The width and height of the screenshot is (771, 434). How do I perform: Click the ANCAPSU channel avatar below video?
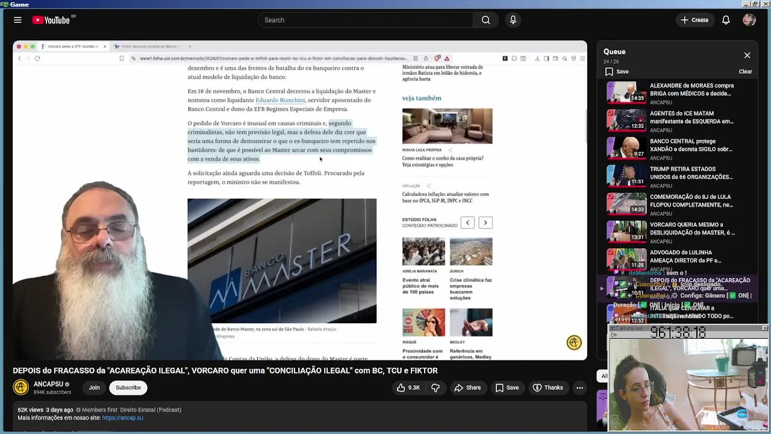20,388
